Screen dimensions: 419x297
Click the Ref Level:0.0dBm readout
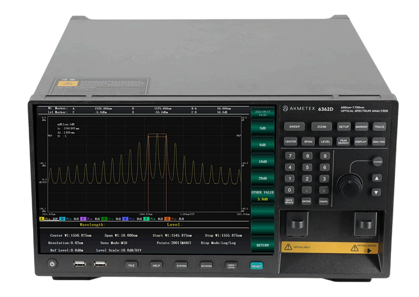(67, 250)
